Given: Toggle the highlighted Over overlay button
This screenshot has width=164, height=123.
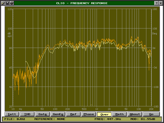Looking at the screenshot, I should (104, 114).
